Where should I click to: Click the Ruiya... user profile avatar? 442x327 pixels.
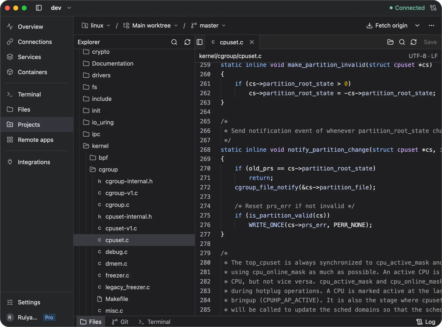click(x=10, y=317)
